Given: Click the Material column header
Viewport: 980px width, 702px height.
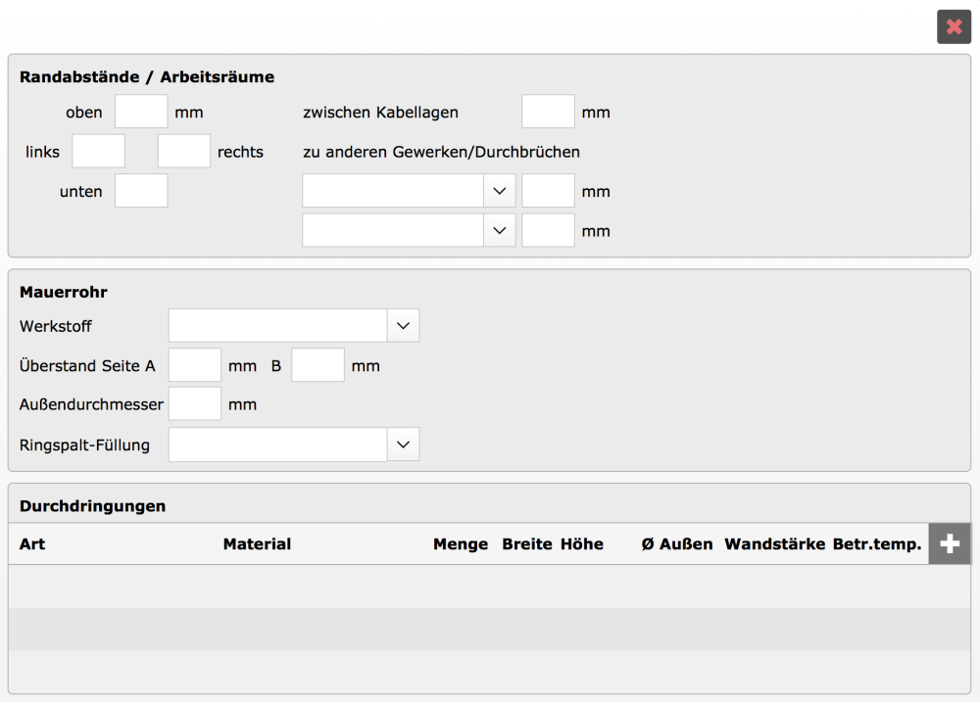Looking at the screenshot, I should [257, 544].
